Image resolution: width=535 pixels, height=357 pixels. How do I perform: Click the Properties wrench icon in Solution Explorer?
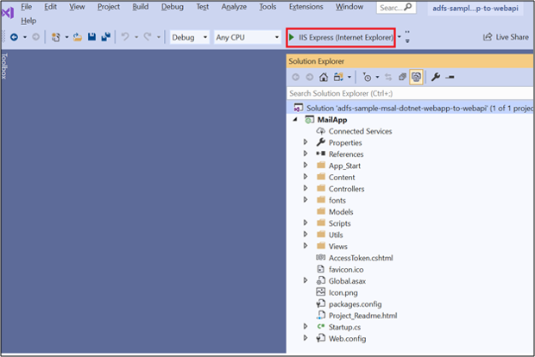coord(436,77)
